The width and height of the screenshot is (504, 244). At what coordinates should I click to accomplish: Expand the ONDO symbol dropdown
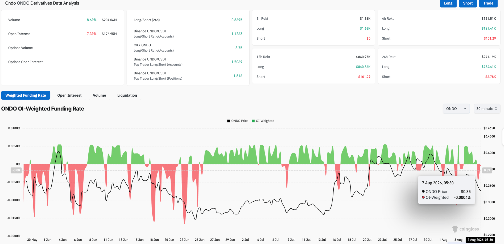(x=456, y=109)
